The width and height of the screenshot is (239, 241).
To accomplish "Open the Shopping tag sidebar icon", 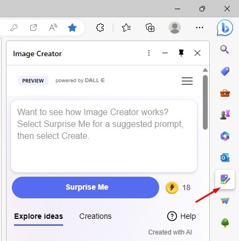I will [225, 71].
